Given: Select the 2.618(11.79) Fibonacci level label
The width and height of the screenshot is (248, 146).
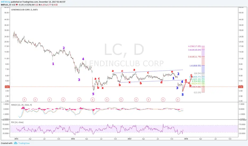Looking at the screenshot, I should (195, 57).
